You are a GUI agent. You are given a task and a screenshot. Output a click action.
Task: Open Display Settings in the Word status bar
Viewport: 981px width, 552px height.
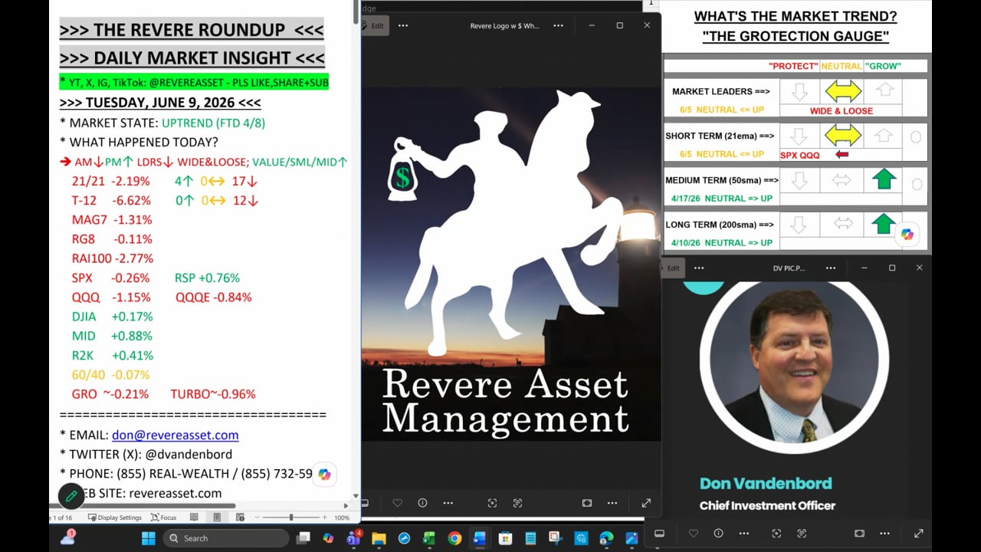[115, 517]
